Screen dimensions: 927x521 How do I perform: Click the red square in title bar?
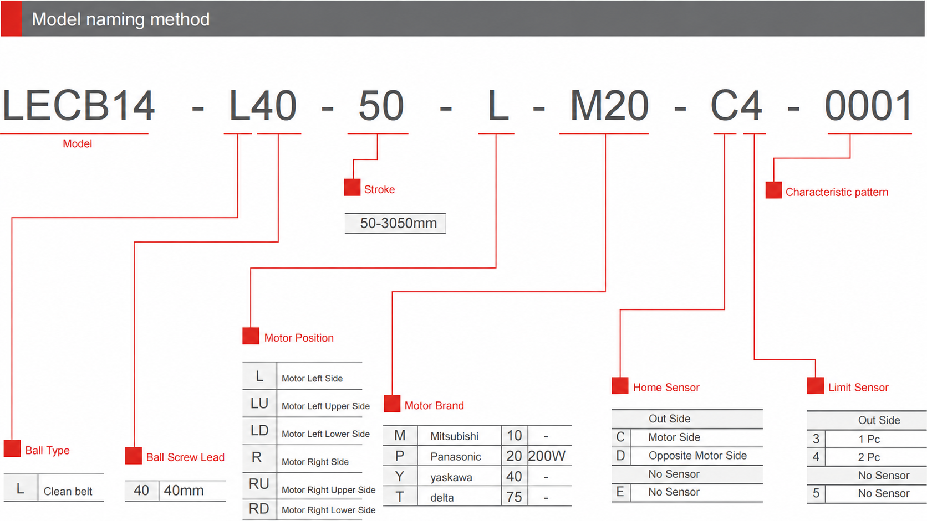pos(11,18)
